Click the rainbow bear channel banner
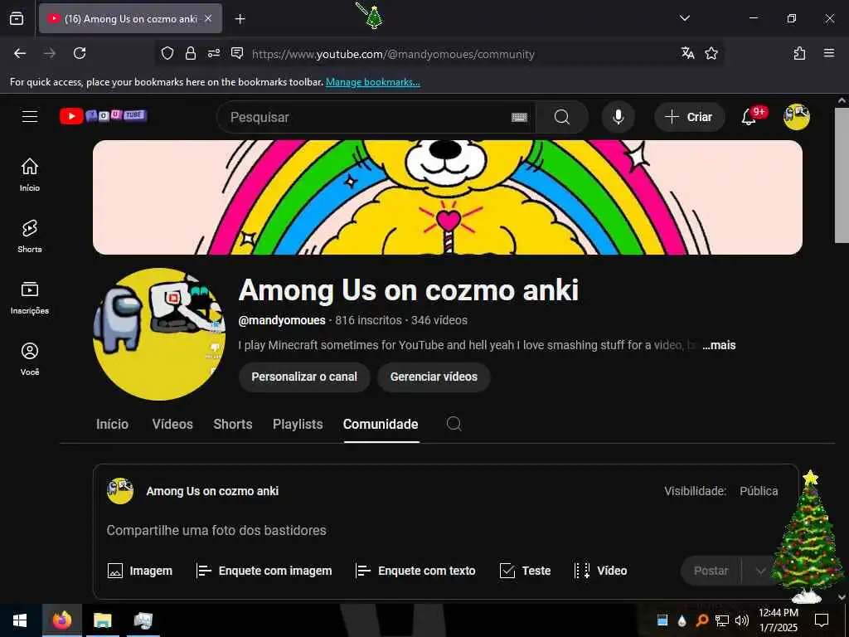849x637 pixels. pos(448,197)
